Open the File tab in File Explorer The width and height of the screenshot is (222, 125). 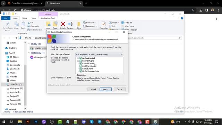(6, 18)
